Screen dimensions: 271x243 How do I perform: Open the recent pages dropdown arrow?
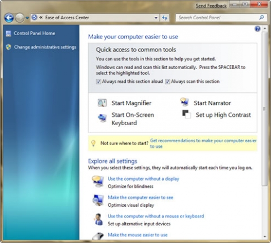pyautogui.click(x=27, y=18)
